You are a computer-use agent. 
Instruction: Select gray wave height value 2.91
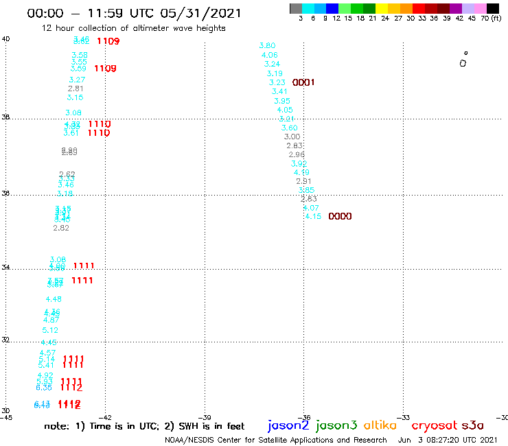pos(303,181)
